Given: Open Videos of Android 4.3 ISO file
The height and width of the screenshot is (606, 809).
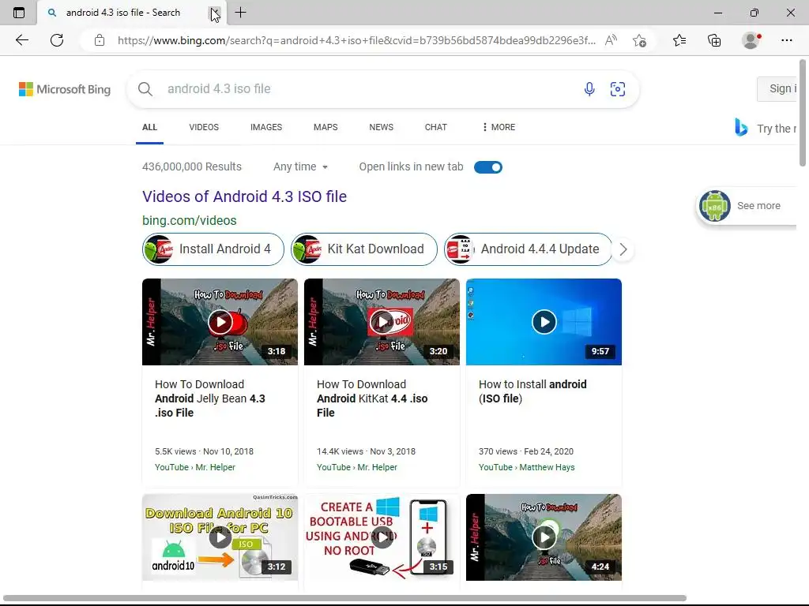Looking at the screenshot, I should 245,196.
